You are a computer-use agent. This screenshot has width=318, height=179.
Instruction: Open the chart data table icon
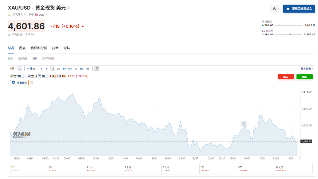point(97,69)
